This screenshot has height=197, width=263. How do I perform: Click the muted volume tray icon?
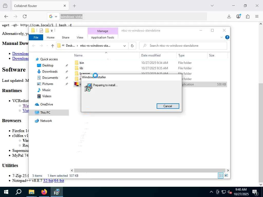(x=230, y=192)
